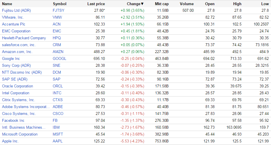This screenshot has width=271, height=145.
Task: Sort table by Change column arrow
Action: [142, 4]
